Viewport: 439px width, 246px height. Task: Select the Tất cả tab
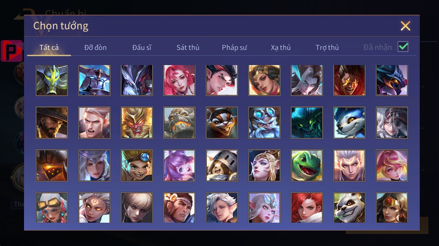[x=49, y=48]
